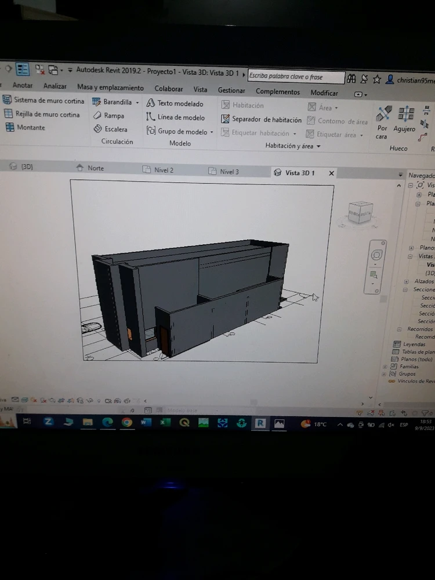
Task: Click the keyword search input field
Action: tap(296, 77)
